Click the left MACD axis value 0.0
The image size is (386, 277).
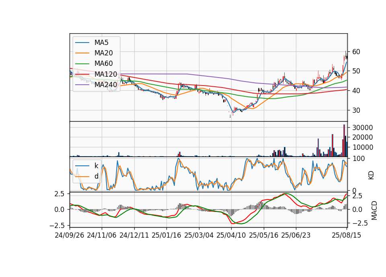click(60, 210)
